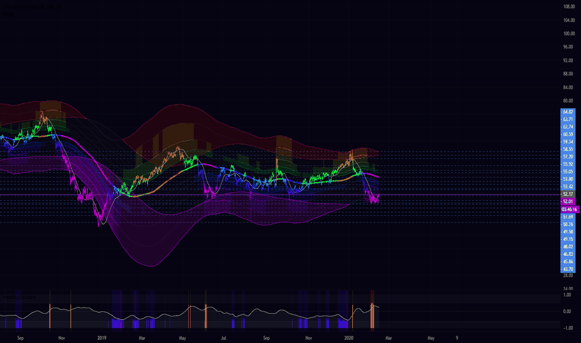Viewport: 581px width, 343px height.
Task: Click the 53.80 blue level label
Action: (568, 179)
